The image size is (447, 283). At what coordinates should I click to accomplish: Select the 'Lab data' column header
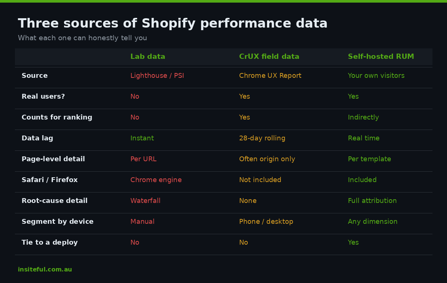click(148, 57)
